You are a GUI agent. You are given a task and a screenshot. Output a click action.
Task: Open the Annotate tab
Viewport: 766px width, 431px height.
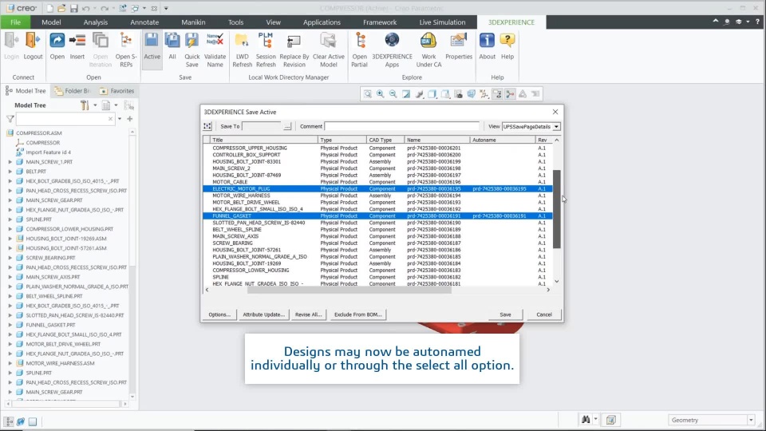(x=144, y=22)
